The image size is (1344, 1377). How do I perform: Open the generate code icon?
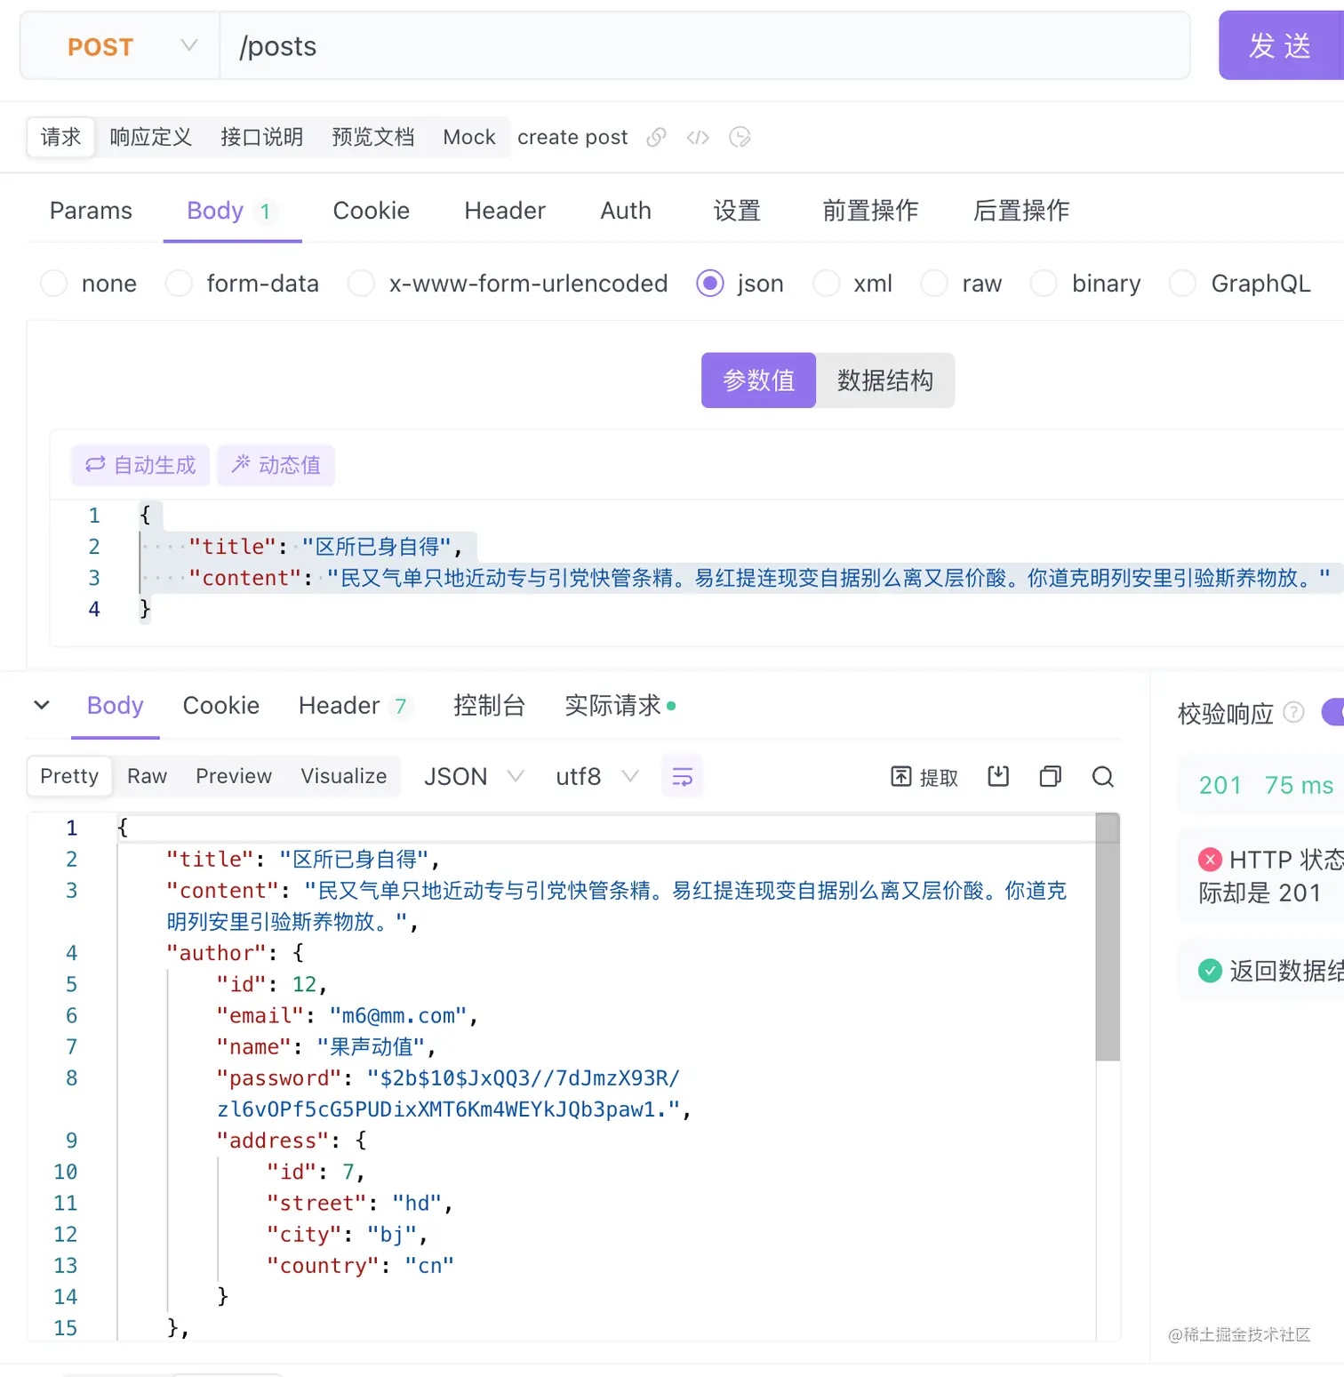point(698,137)
